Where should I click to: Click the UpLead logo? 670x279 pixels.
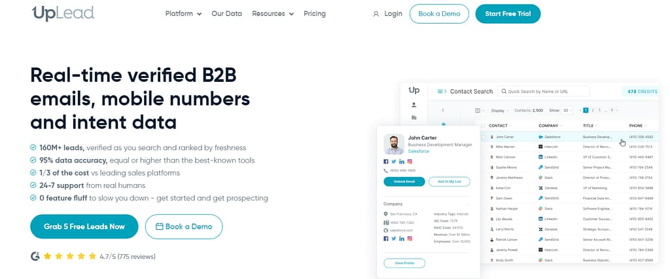(63, 13)
